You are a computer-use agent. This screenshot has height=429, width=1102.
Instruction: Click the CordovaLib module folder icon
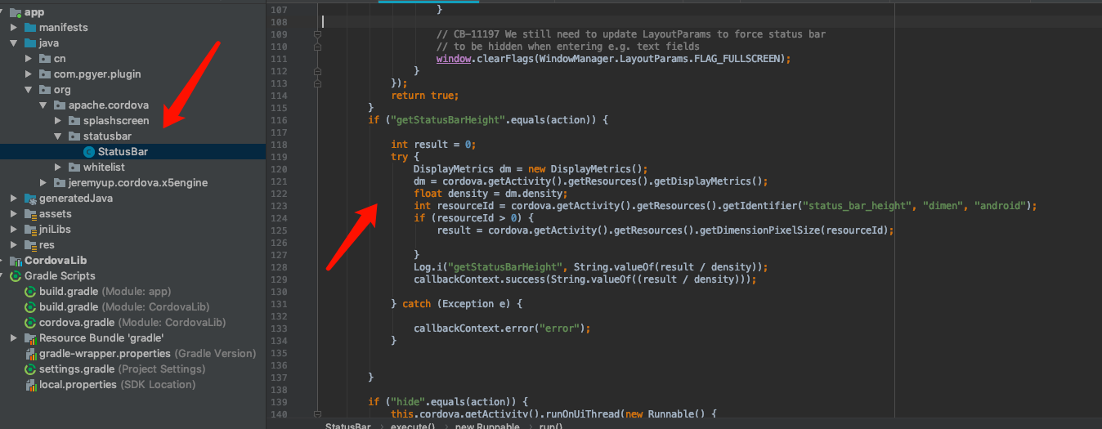[x=16, y=261]
